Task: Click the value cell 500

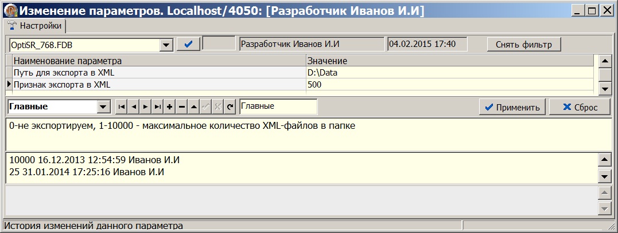Action: 450,84
